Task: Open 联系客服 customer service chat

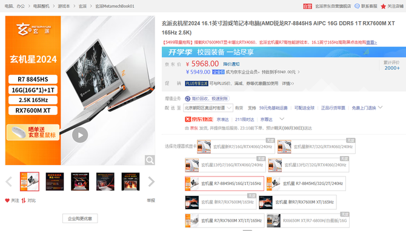Action: click(365, 6)
